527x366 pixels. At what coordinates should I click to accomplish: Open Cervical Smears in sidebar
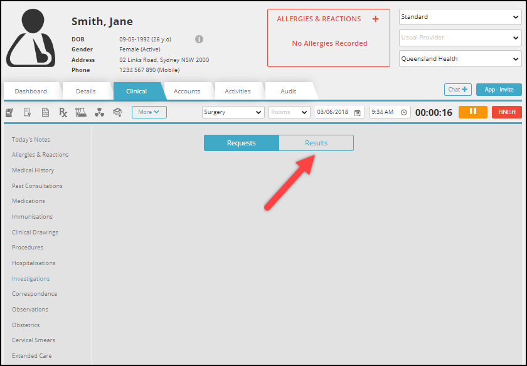pos(34,340)
